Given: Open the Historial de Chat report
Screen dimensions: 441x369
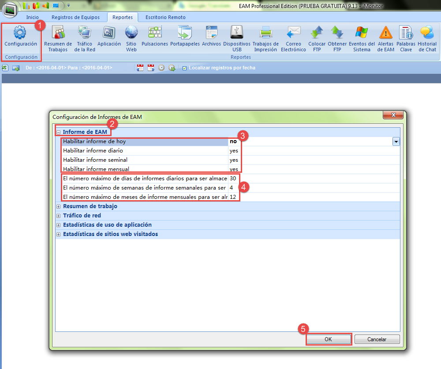Looking at the screenshot, I should 427,38.
